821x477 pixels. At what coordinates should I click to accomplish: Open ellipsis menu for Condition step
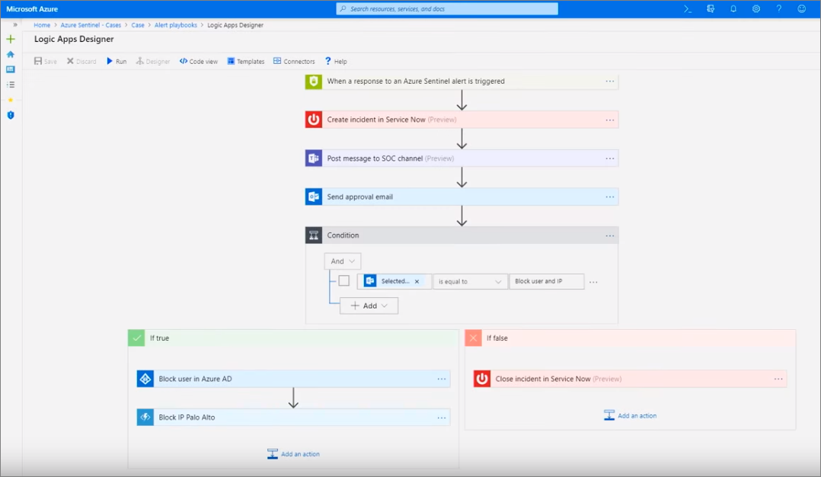(610, 235)
